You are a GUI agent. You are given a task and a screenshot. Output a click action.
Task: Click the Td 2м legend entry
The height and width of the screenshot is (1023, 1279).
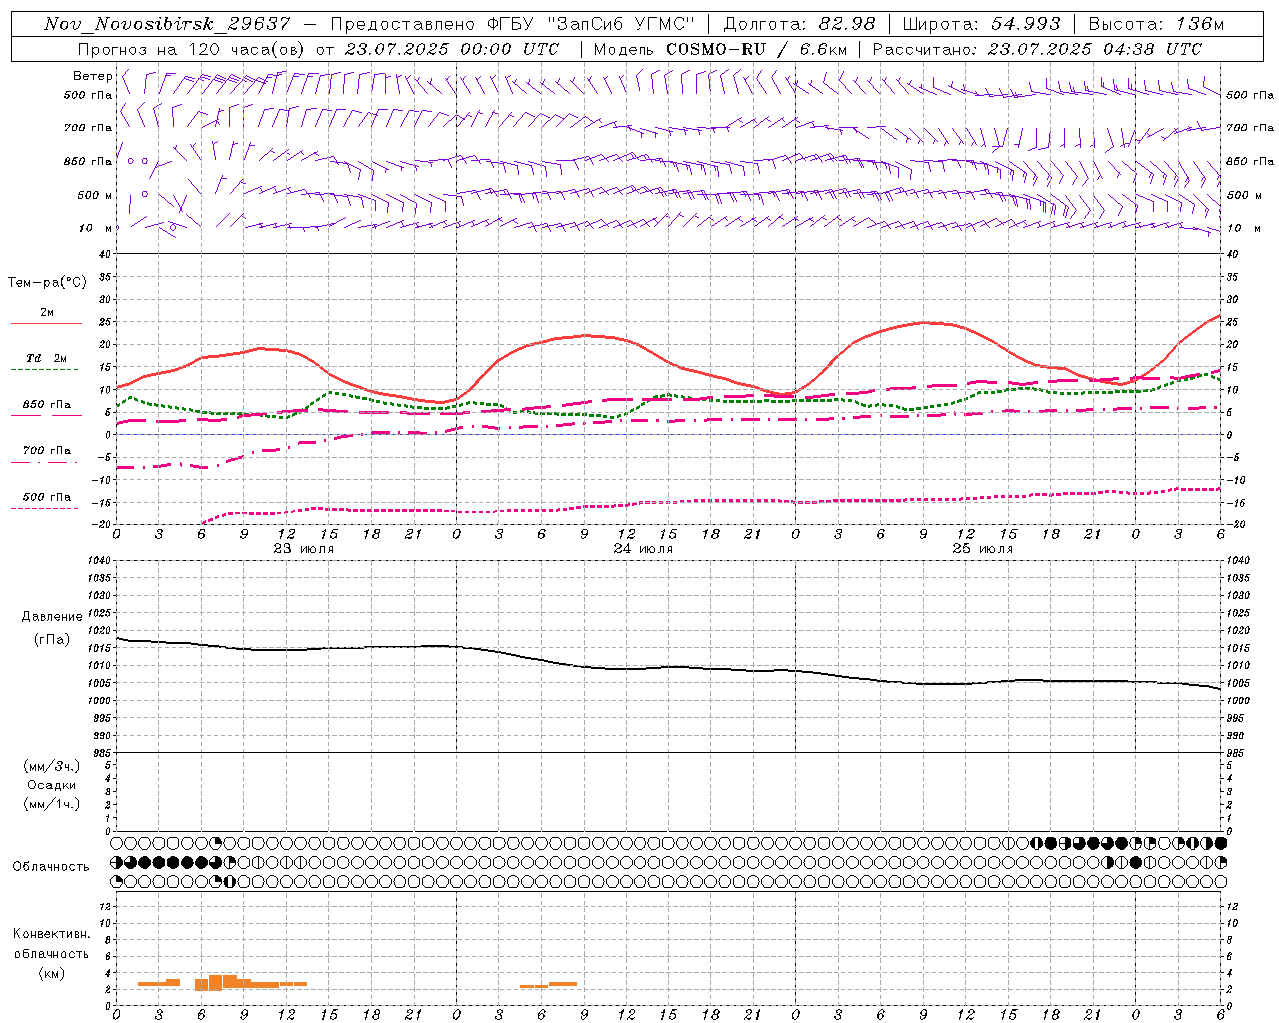(x=46, y=358)
